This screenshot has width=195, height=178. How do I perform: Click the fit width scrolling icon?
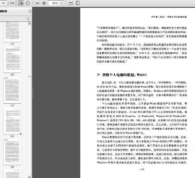tap(71, 3)
